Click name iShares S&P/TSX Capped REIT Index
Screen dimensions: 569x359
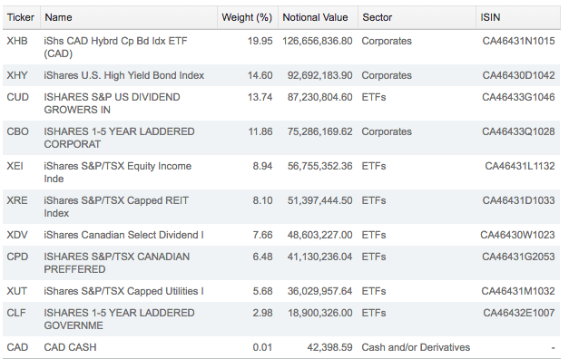pos(116,207)
